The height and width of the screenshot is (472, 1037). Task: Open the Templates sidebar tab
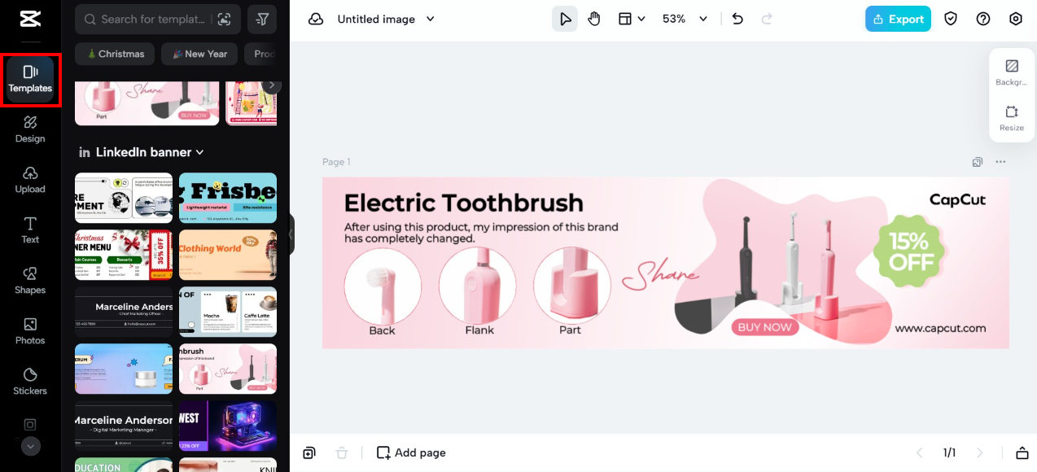[30, 79]
